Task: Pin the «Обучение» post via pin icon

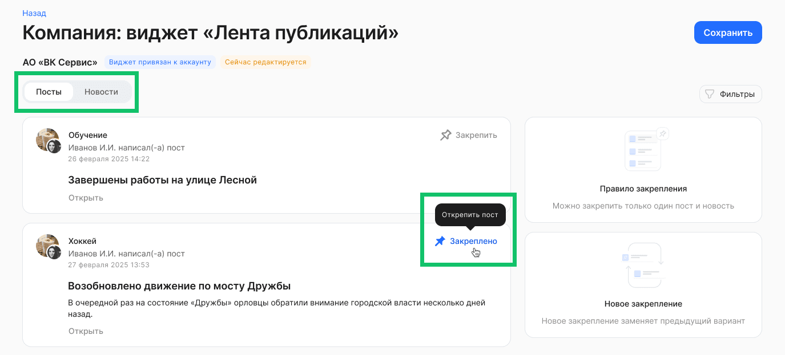Action: 445,135
